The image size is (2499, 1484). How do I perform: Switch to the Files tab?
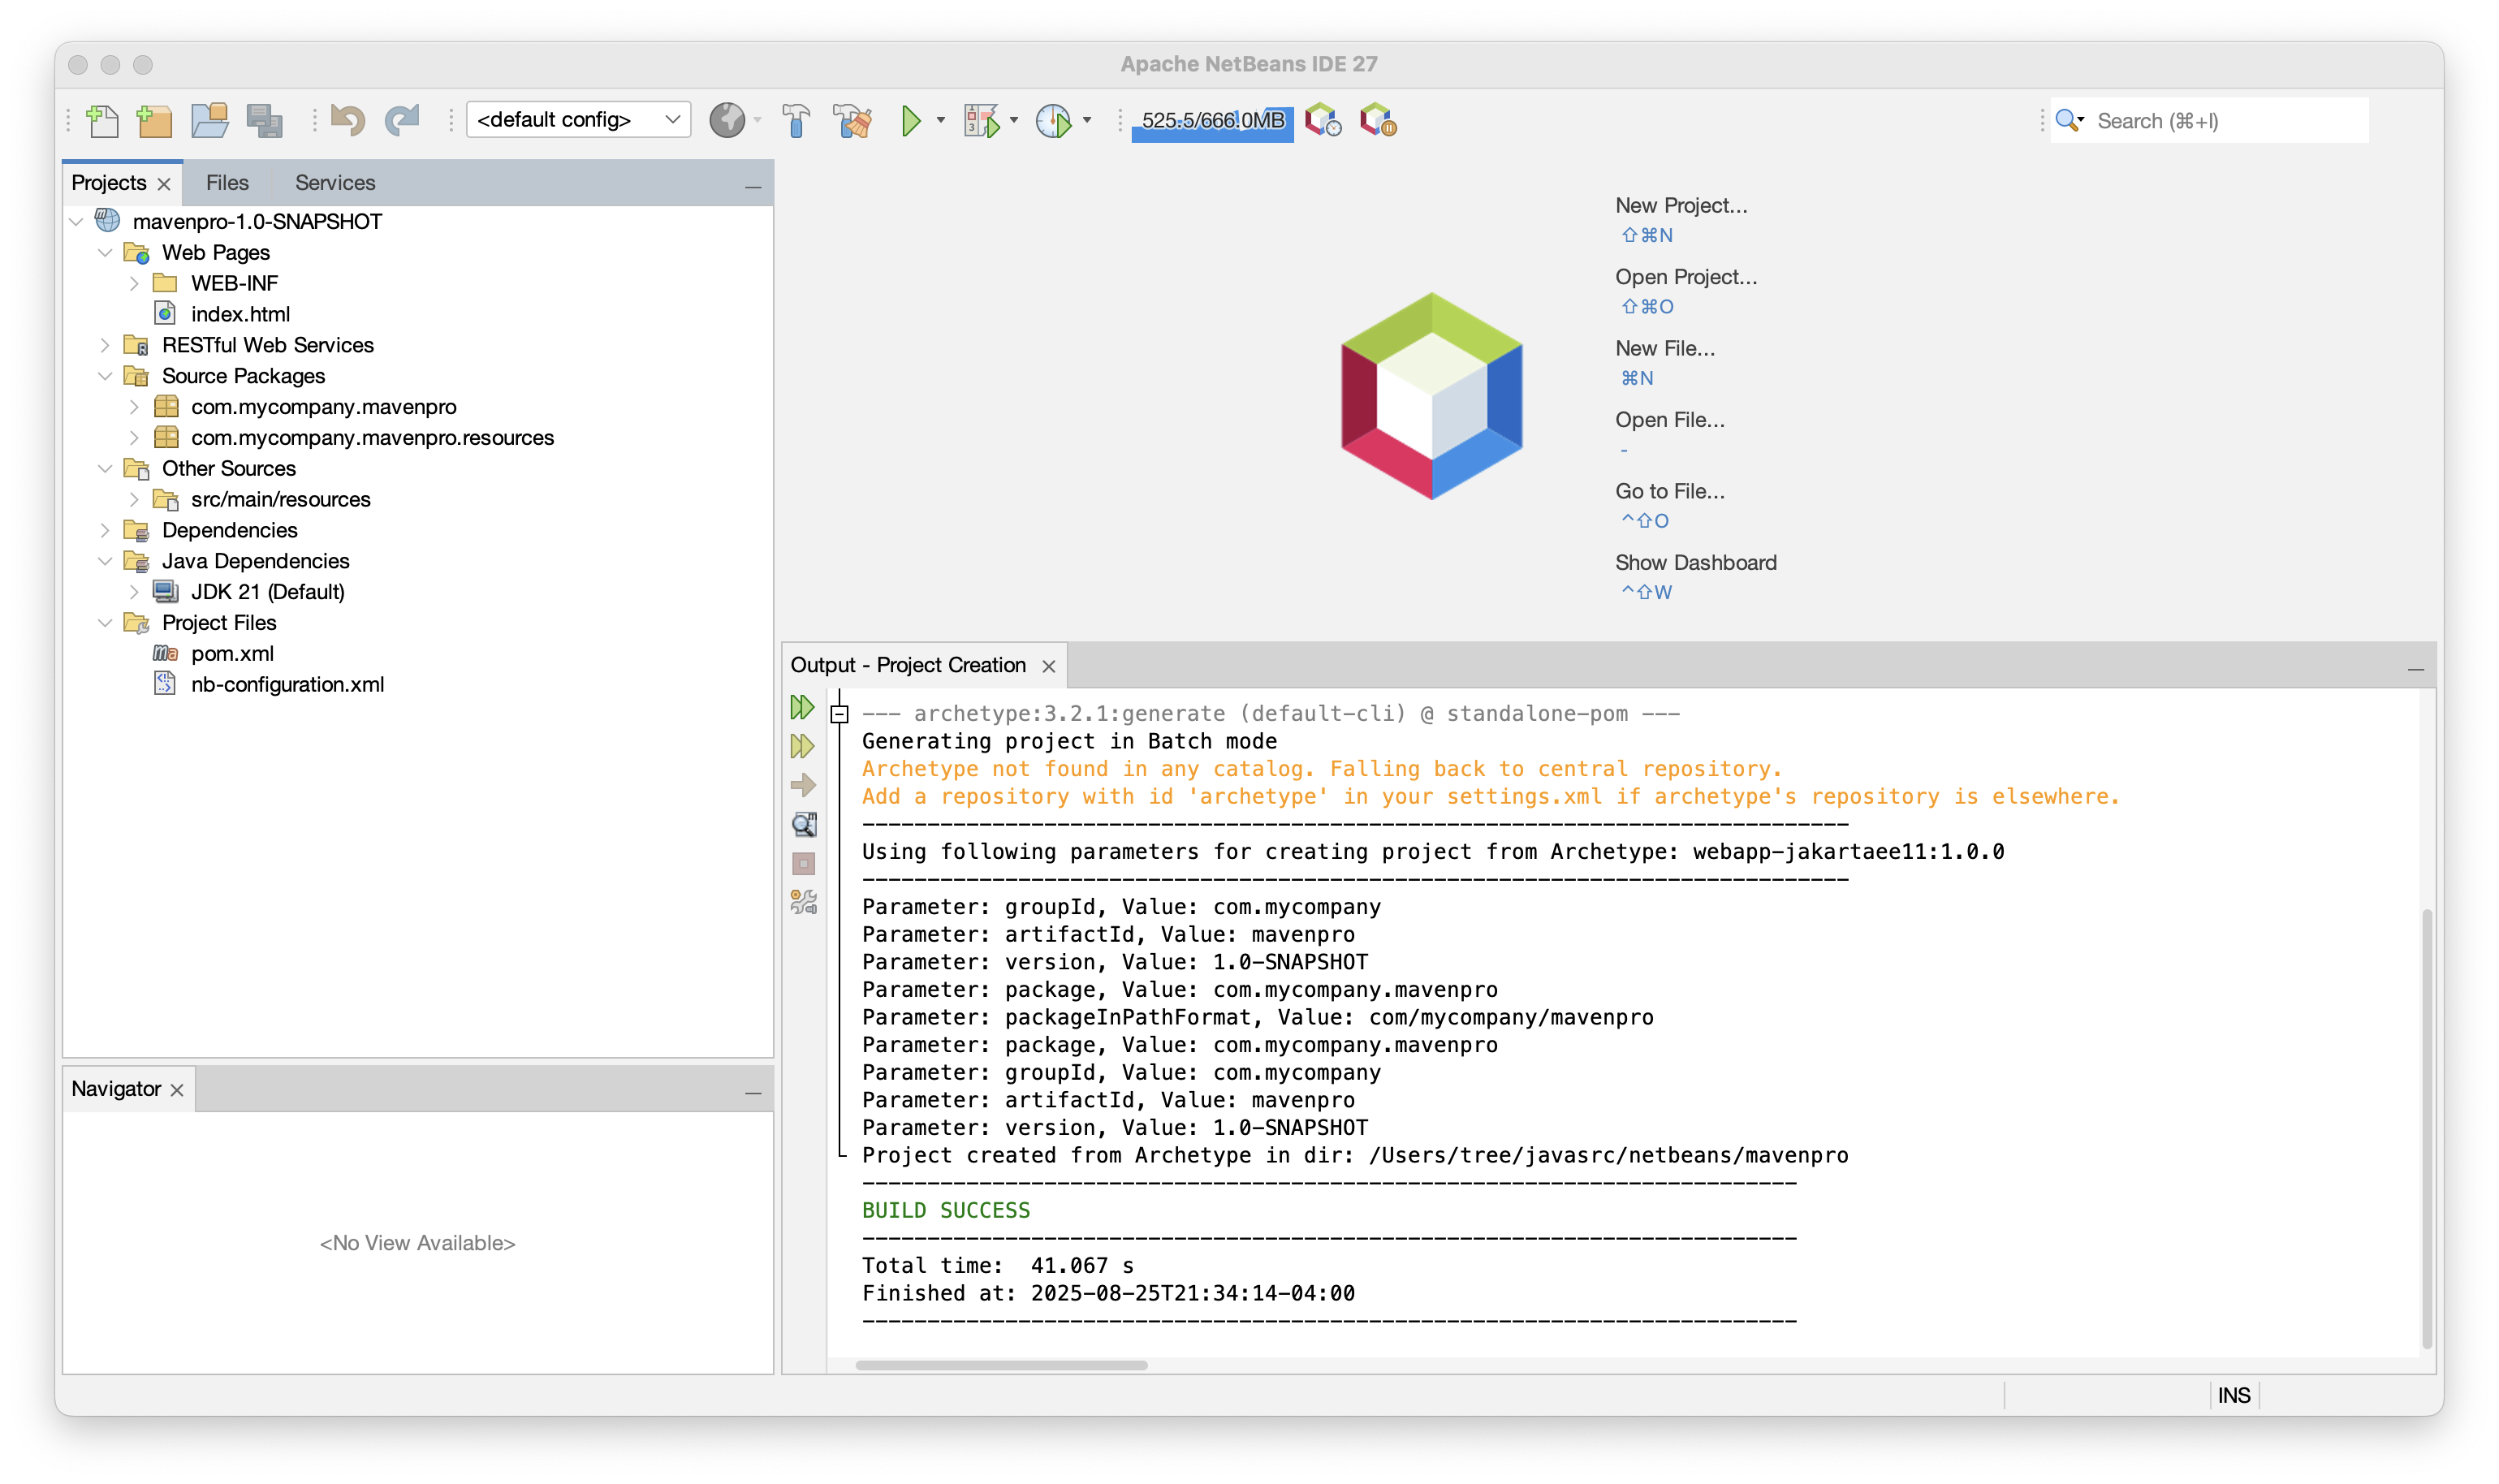coord(227,182)
